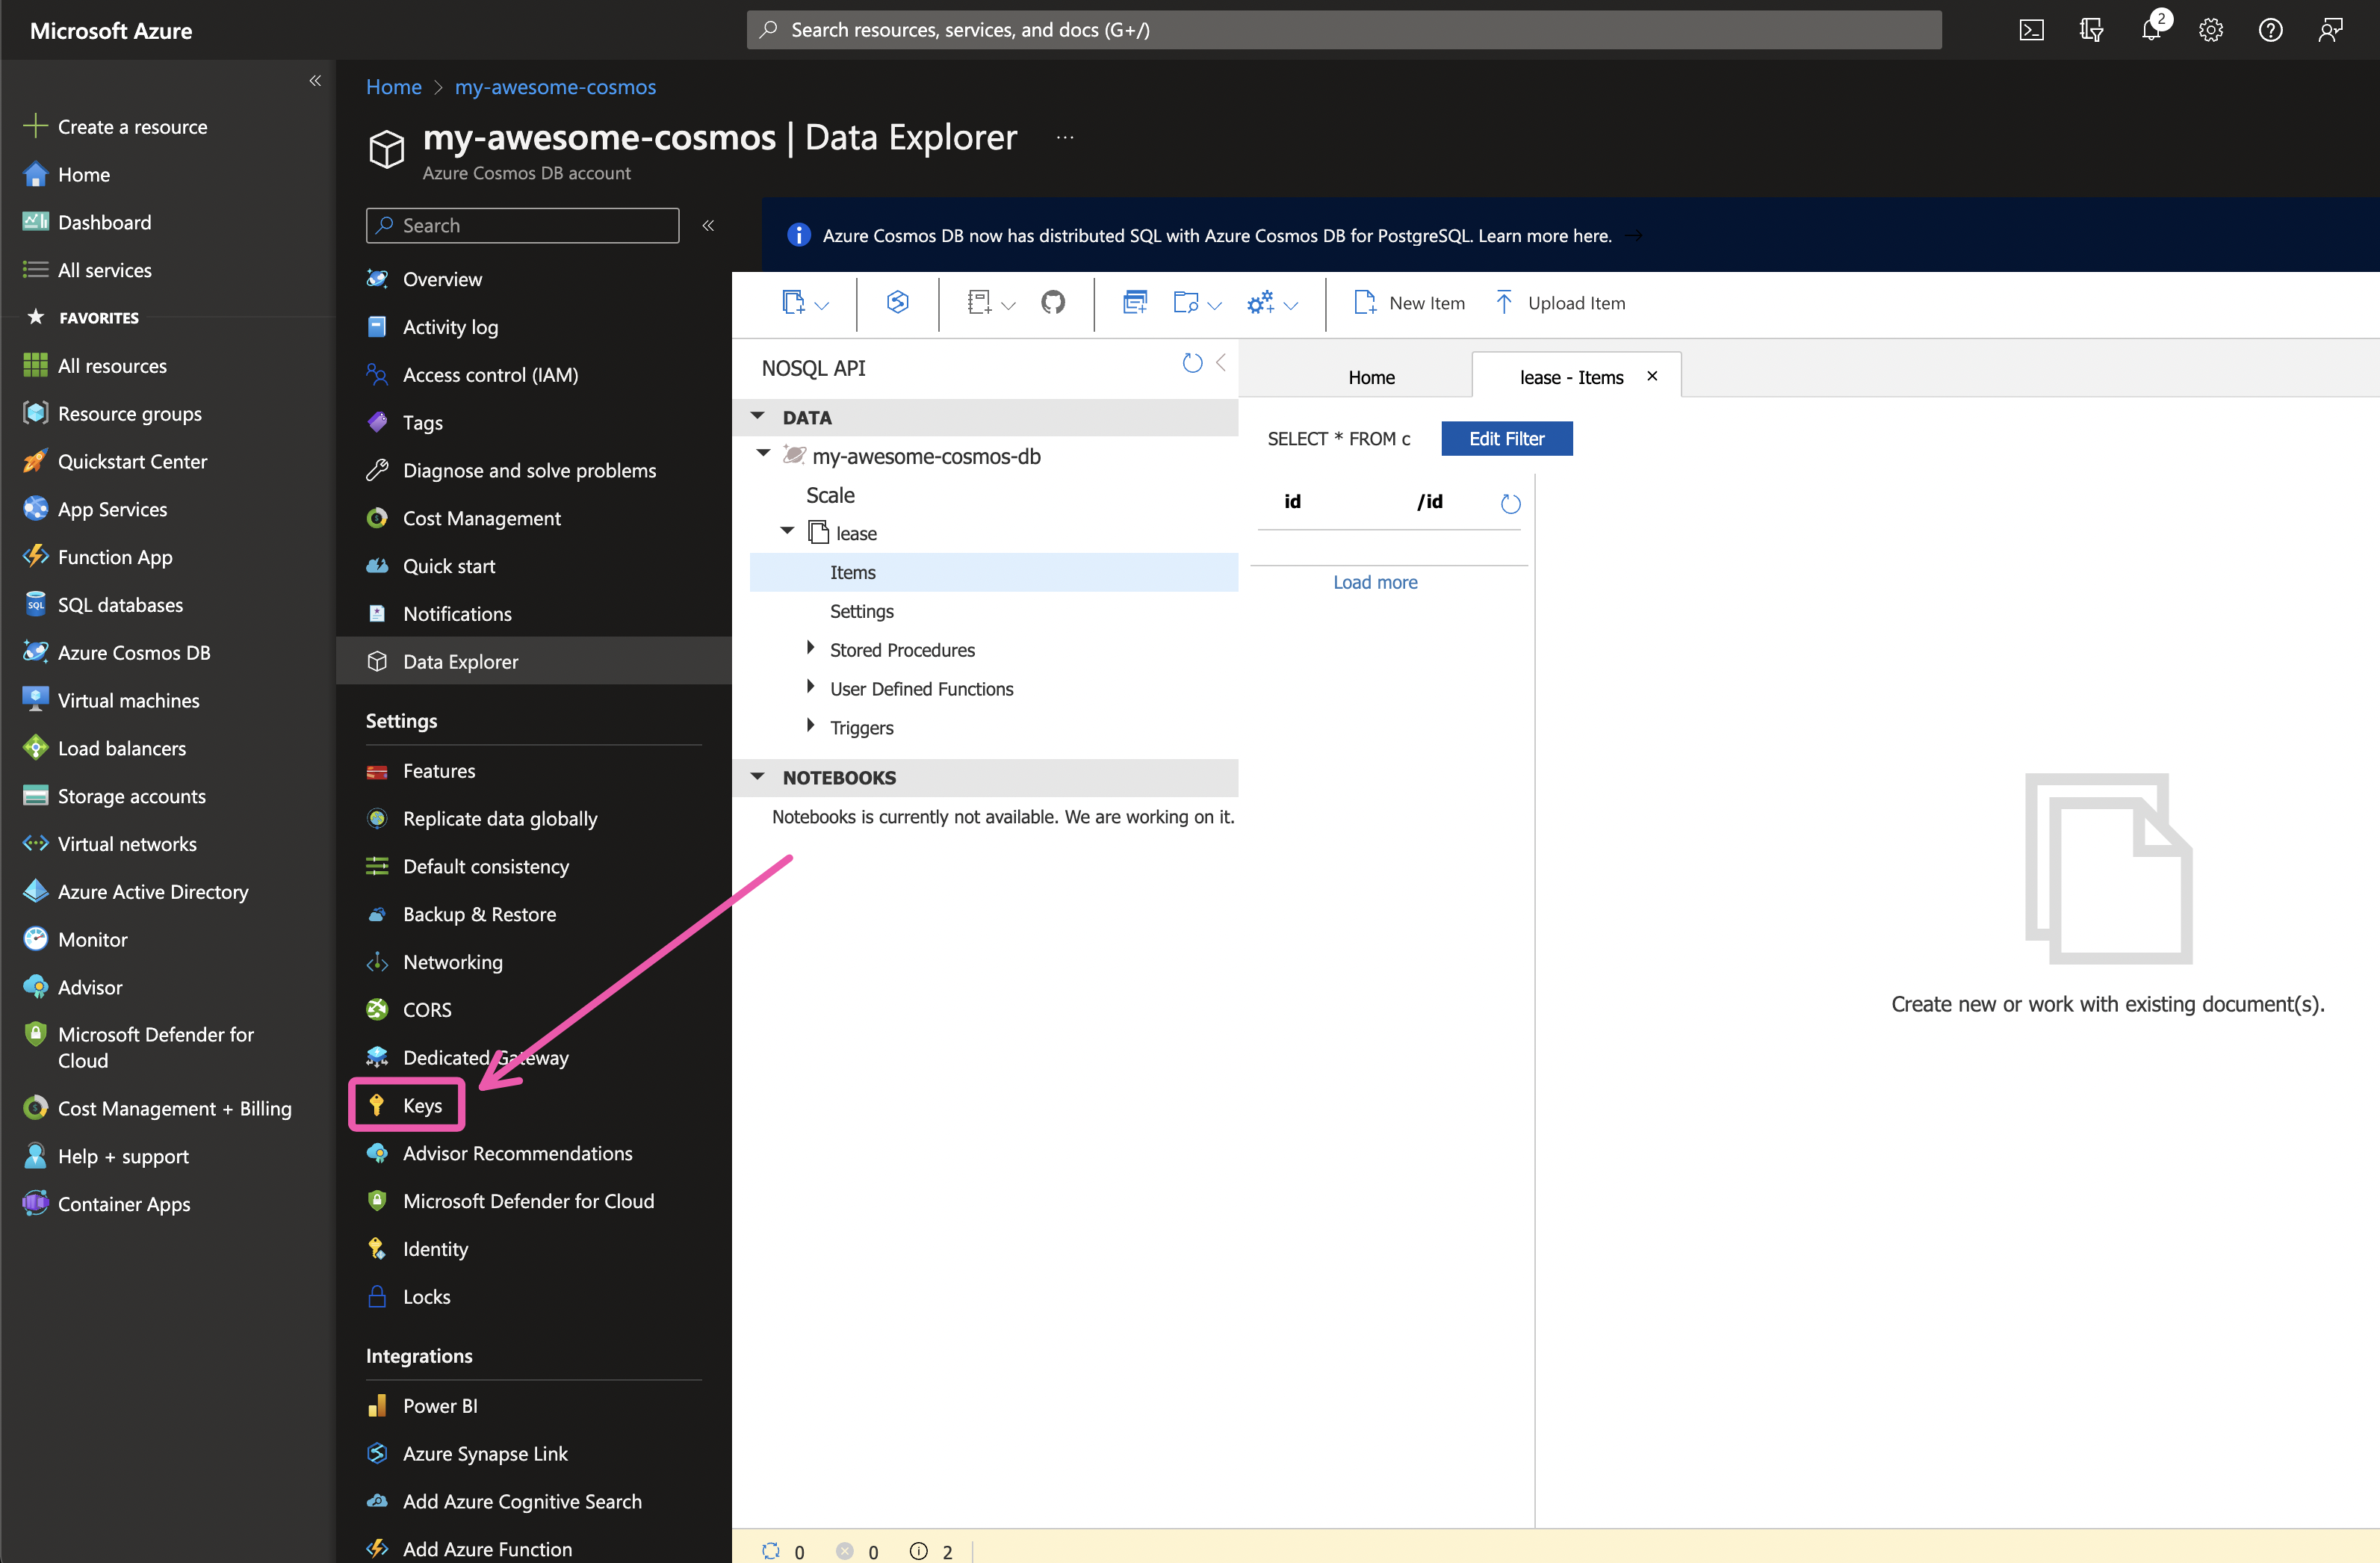Open portal settings gear icon
The image size is (2380, 1563).
click(2210, 30)
